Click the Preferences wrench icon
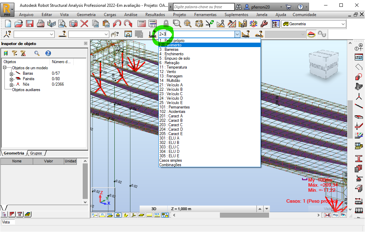 [264, 24]
